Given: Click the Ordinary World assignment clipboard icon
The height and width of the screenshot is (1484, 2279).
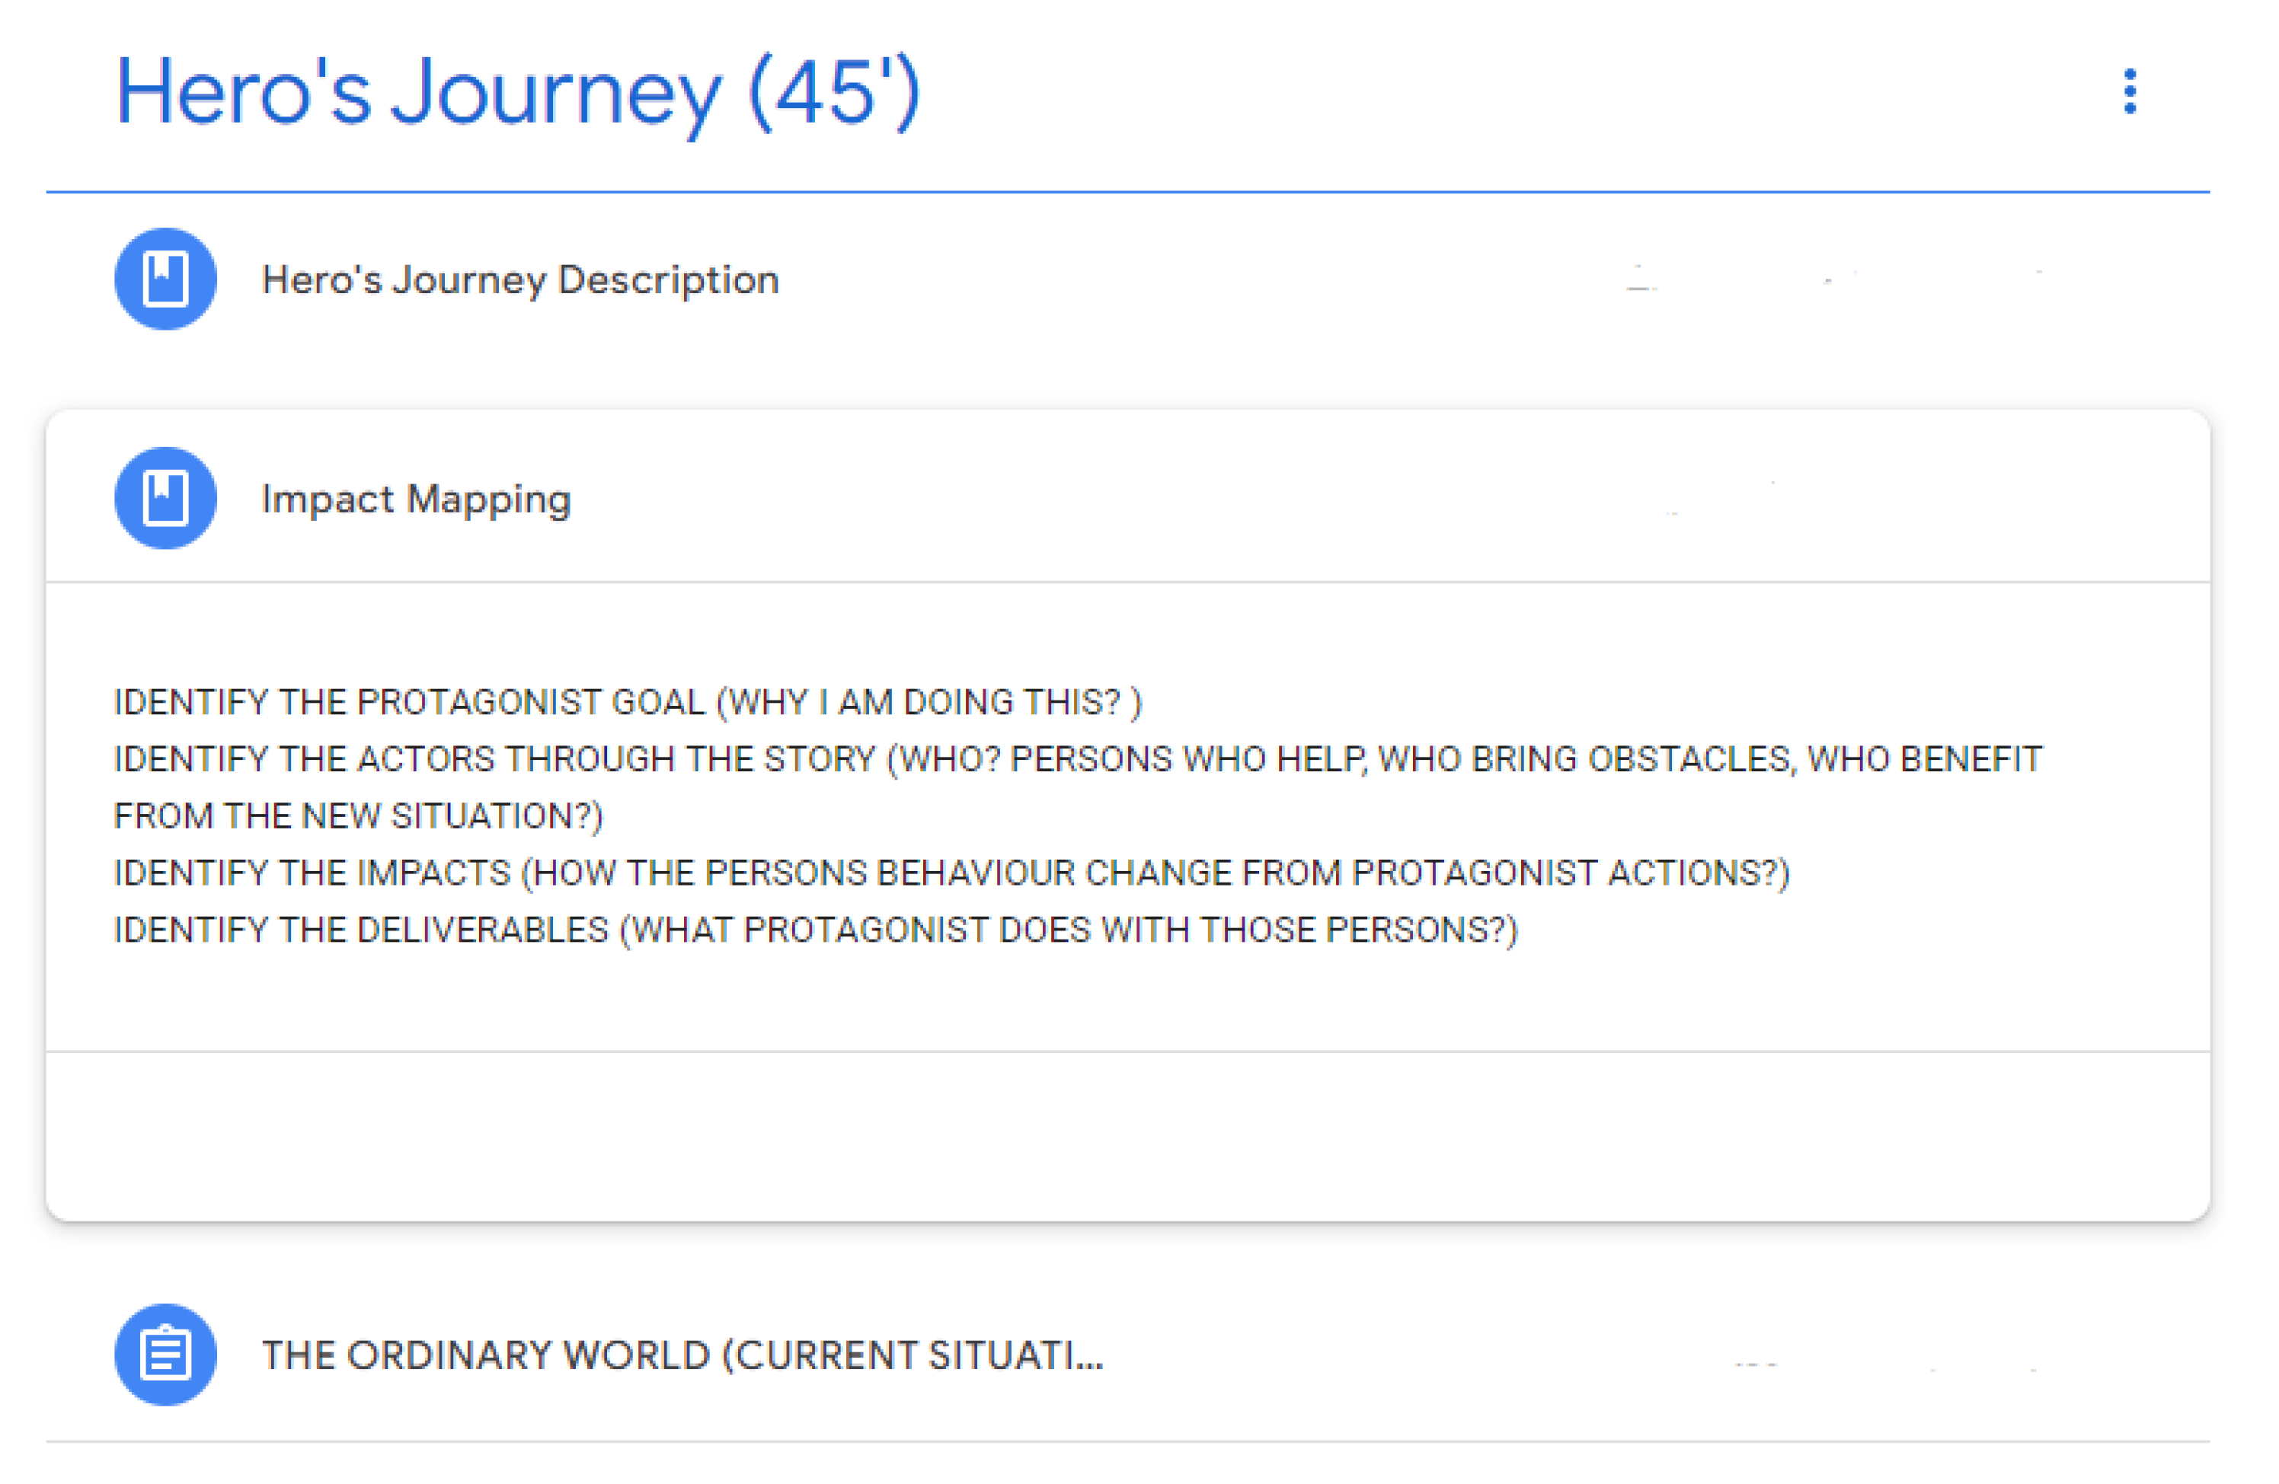Looking at the screenshot, I should (x=165, y=1354).
